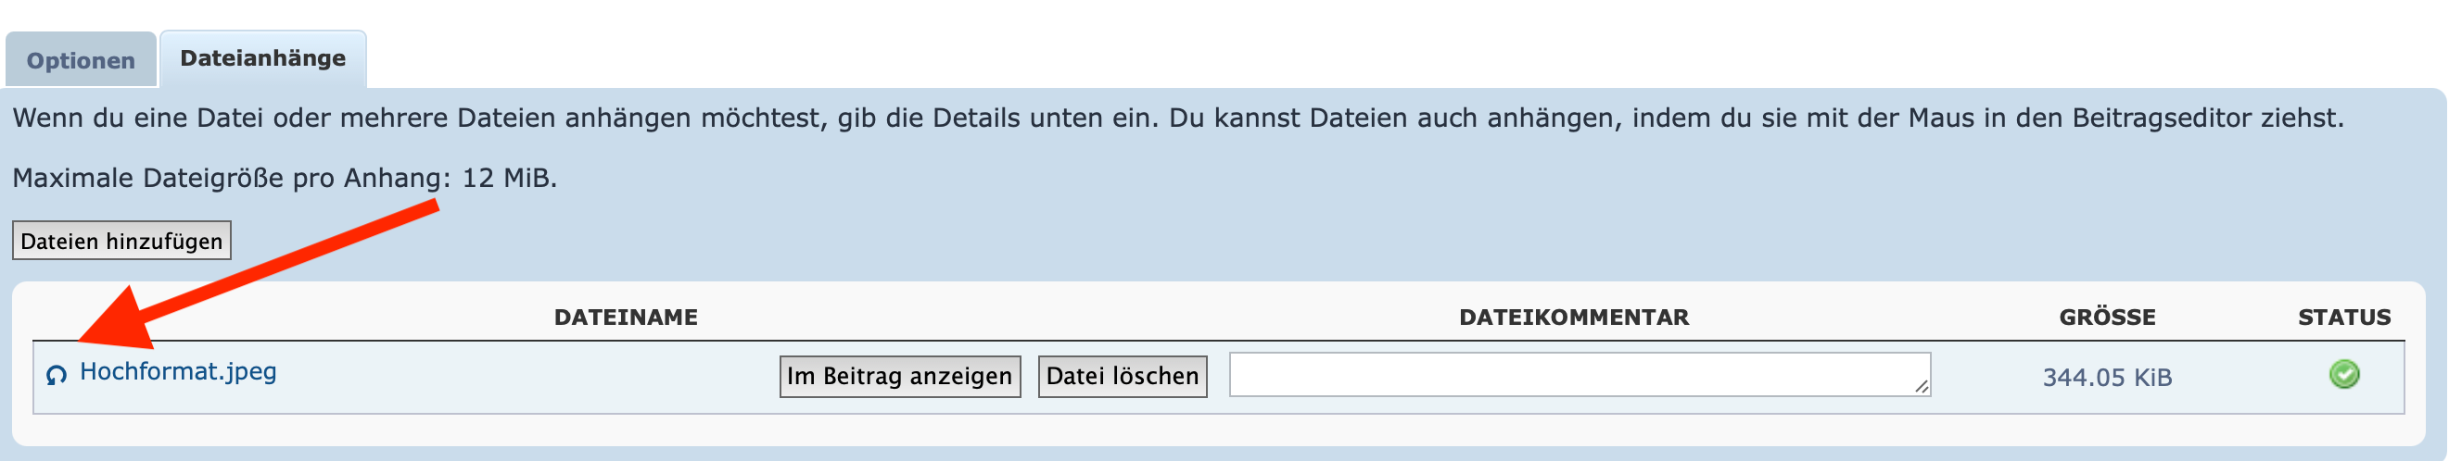Delete the file with Datei löschen
Screen dimensions: 2449x461
coord(1122,377)
